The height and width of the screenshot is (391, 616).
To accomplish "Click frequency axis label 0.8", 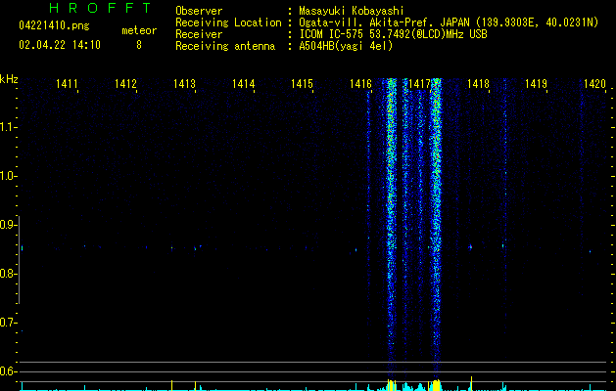I will point(8,274).
